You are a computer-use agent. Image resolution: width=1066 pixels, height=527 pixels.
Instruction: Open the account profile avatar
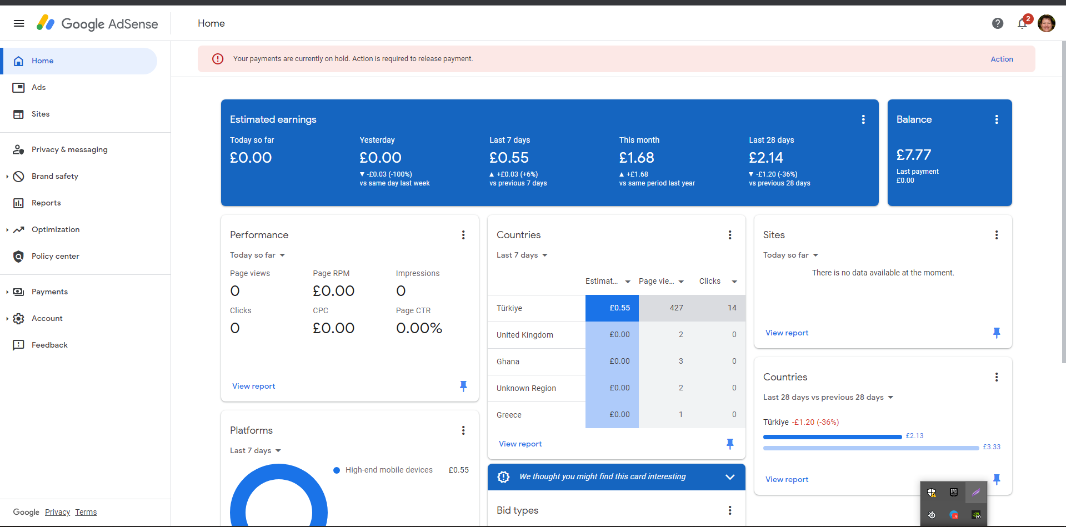click(1047, 23)
